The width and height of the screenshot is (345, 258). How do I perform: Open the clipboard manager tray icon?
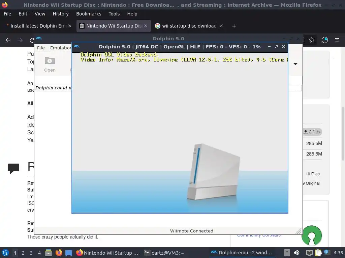point(318,253)
